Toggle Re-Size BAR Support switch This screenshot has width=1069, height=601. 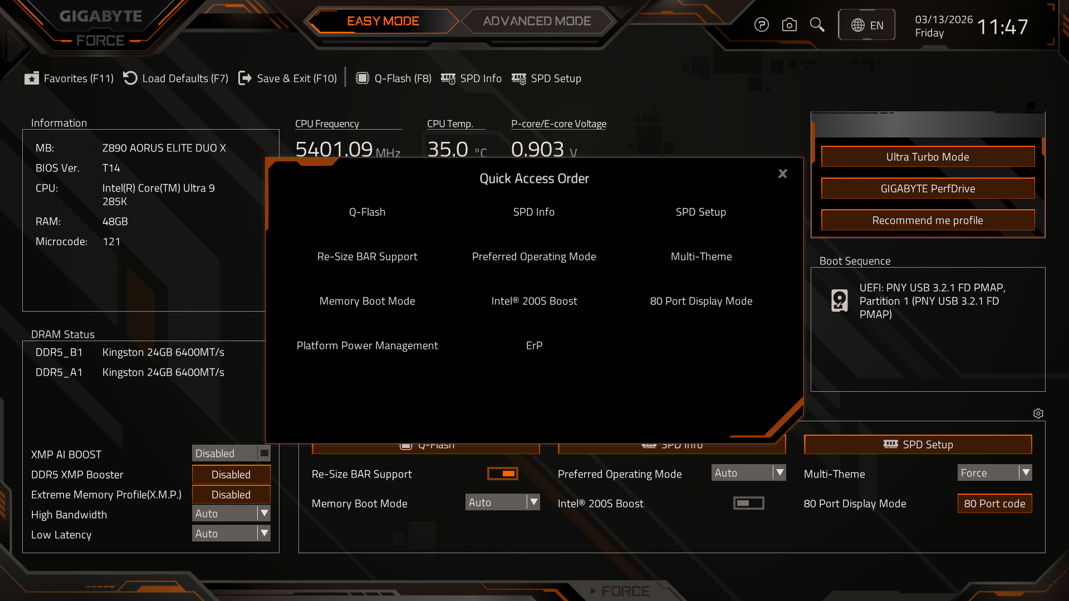(502, 474)
